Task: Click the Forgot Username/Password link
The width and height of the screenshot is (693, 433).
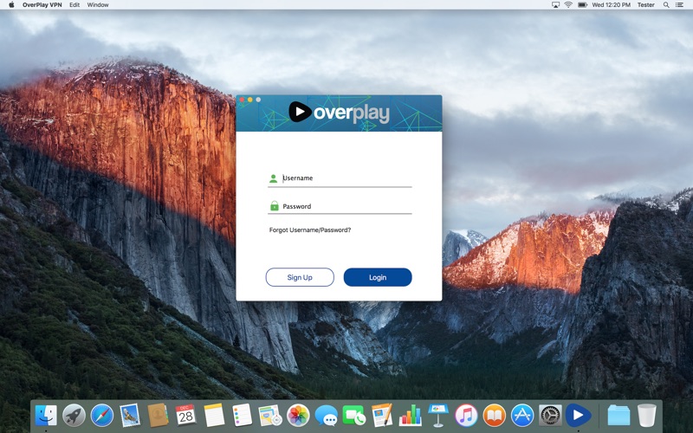Action: click(310, 230)
